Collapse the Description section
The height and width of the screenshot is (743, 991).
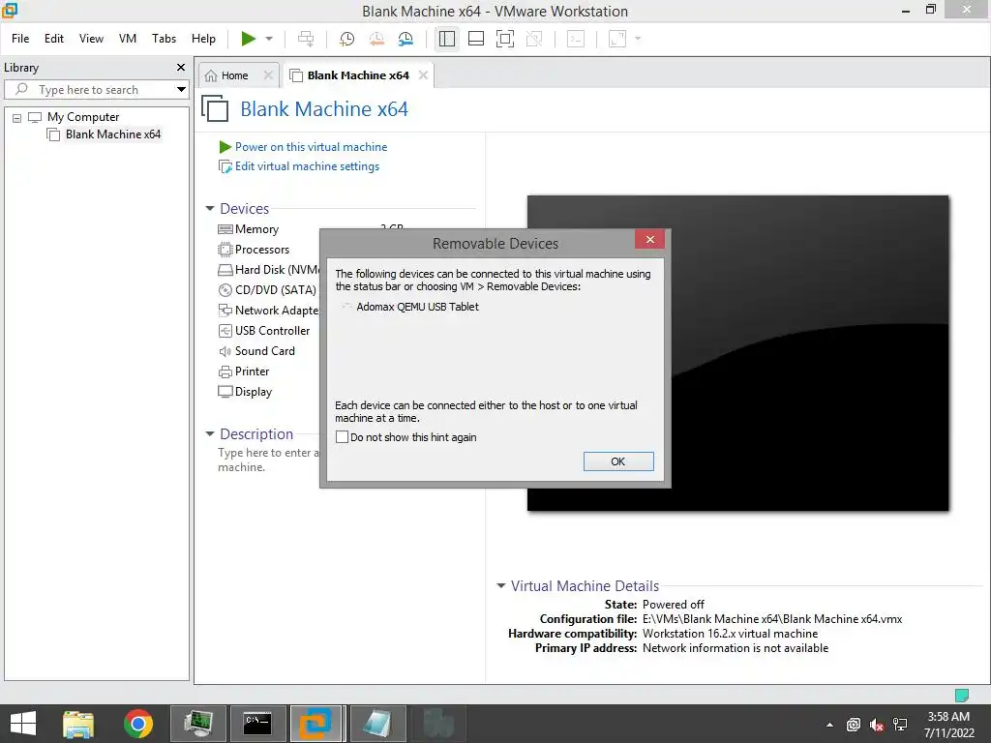click(x=210, y=434)
